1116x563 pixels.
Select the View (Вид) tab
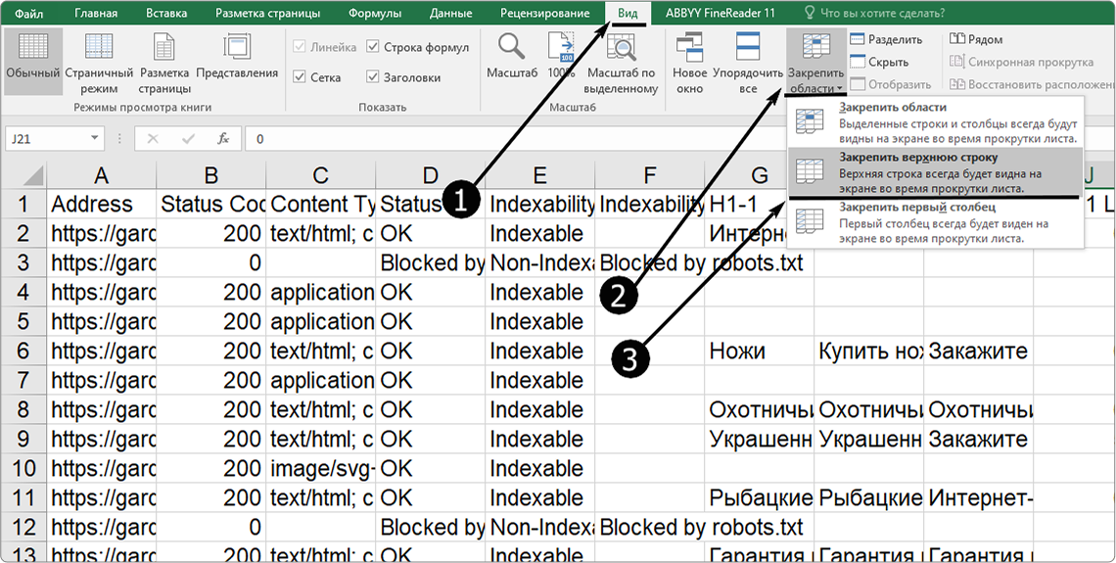(628, 13)
